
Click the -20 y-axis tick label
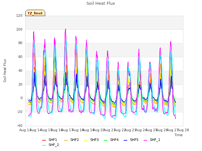pos(20,112)
